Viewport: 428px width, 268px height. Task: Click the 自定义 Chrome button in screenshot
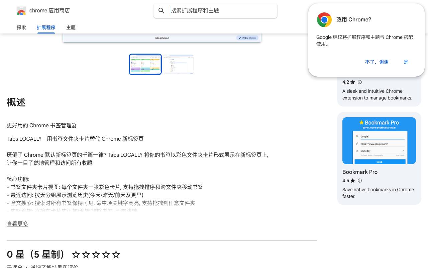[x=247, y=38]
